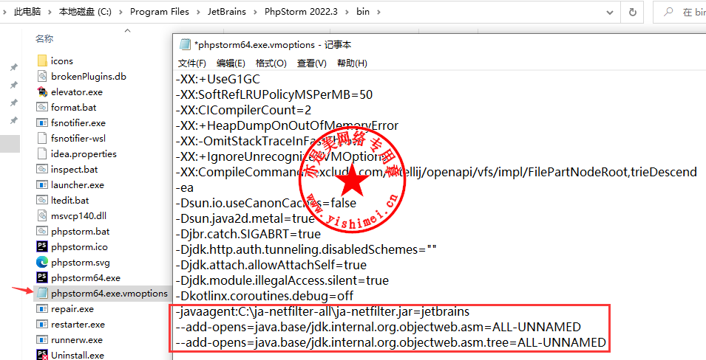This screenshot has height=360, width=706.
Task: Click the -javaagent line in Notepad
Action: (x=322, y=311)
